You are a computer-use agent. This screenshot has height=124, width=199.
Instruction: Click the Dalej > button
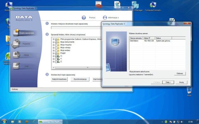168,82
